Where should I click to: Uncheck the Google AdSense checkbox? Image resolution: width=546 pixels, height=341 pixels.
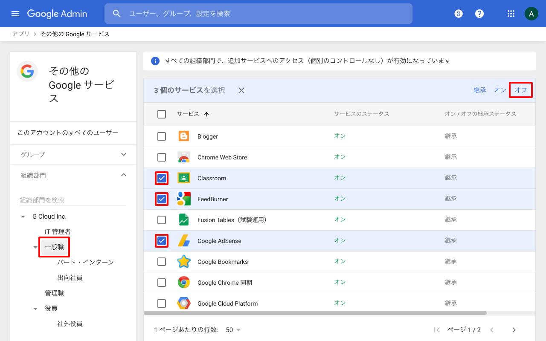tap(162, 241)
